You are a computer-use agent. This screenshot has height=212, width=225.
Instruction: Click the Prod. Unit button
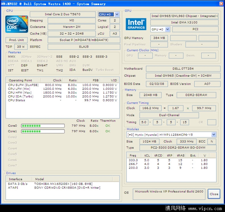pos(16,40)
